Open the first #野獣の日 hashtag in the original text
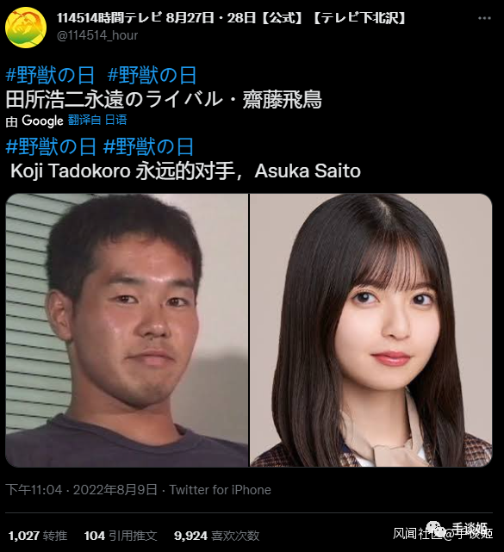The width and height of the screenshot is (504, 552). [50, 75]
